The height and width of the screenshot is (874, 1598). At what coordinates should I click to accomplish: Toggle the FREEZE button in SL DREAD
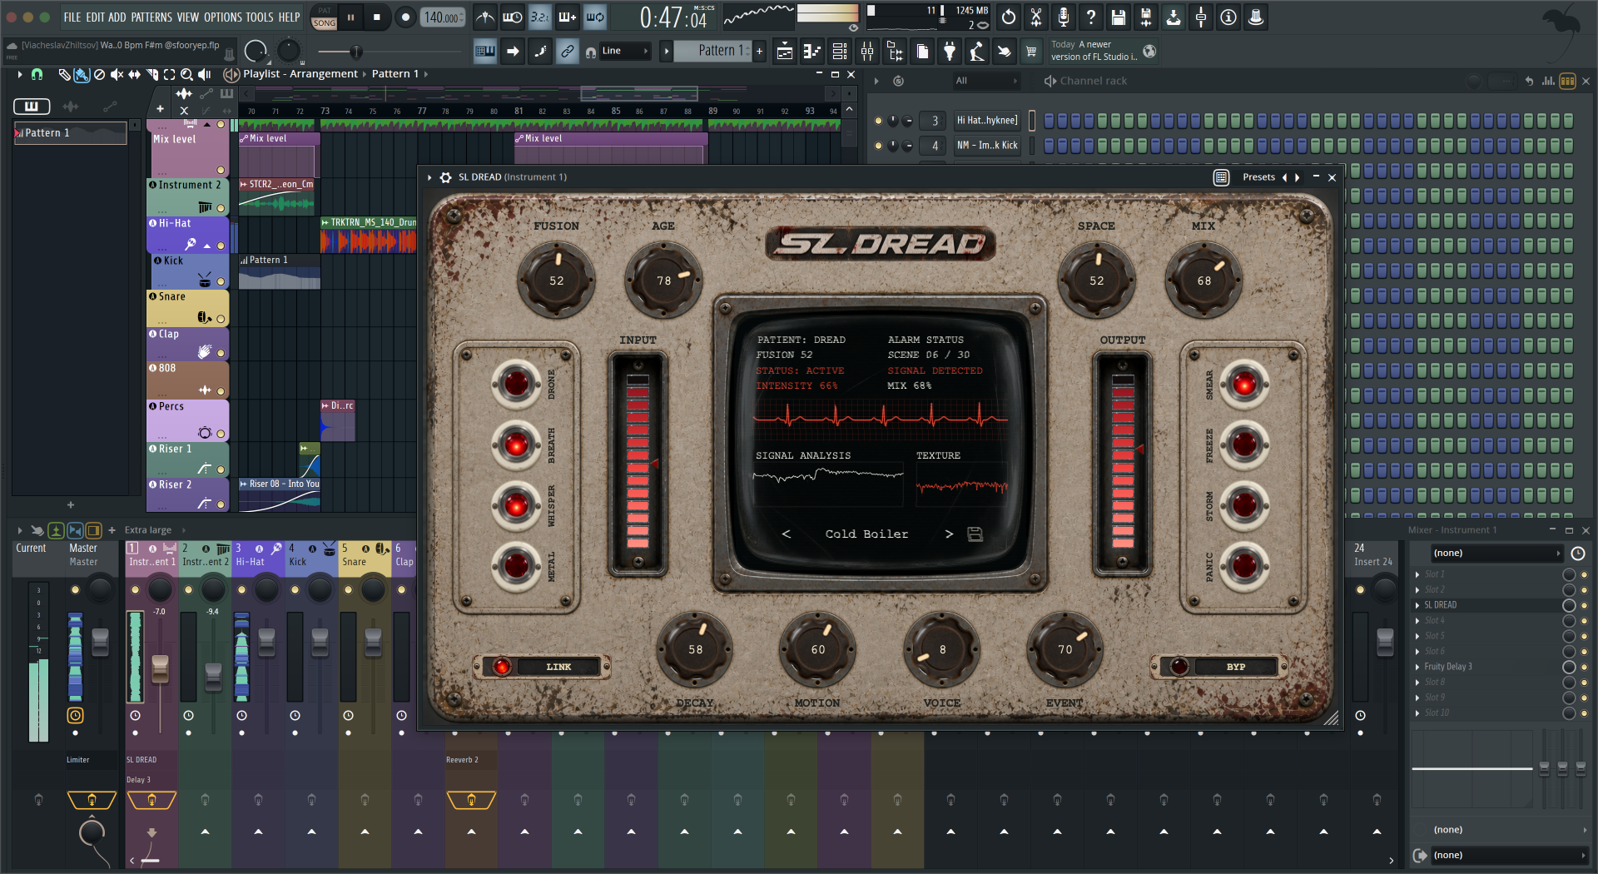(x=1244, y=444)
